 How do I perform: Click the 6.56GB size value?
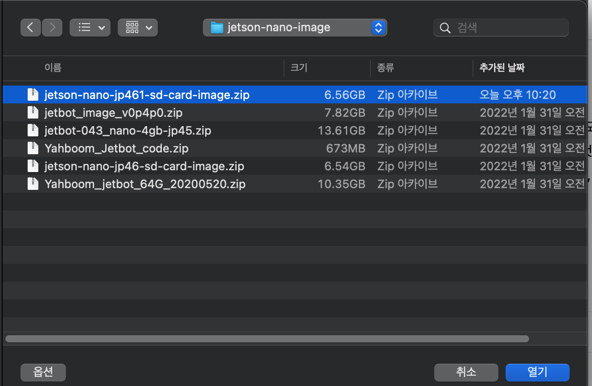coord(345,94)
